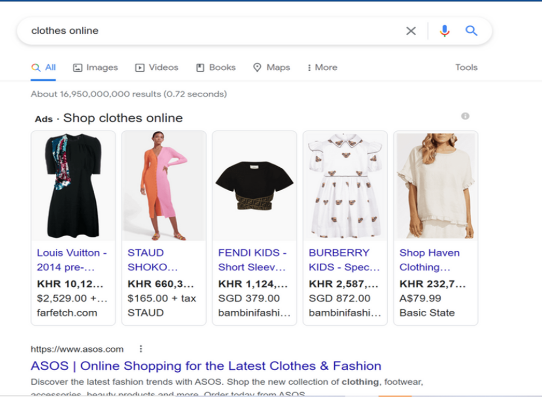Open the Tools filter options
542x397 pixels.
click(466, 68)
